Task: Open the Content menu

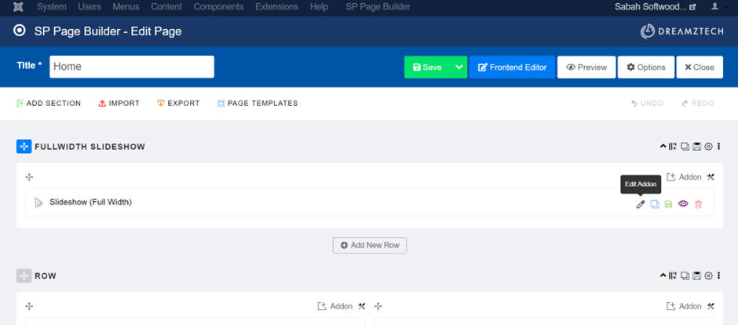Action: pos(166,7)
